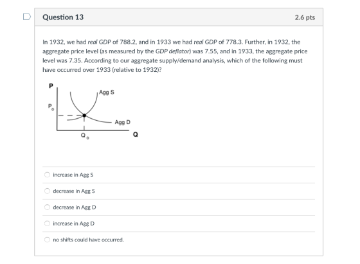Click the bold P axis label

(51, 86)
